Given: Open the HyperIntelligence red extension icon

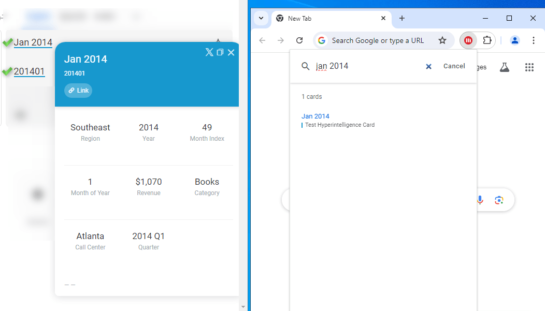Looking at the screenshot, I should tap(468, 40).
